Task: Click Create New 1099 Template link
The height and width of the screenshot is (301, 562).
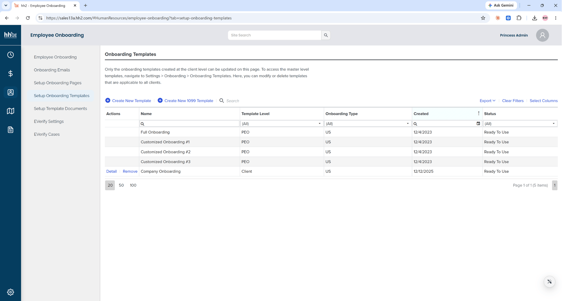Action: (189, 101)
